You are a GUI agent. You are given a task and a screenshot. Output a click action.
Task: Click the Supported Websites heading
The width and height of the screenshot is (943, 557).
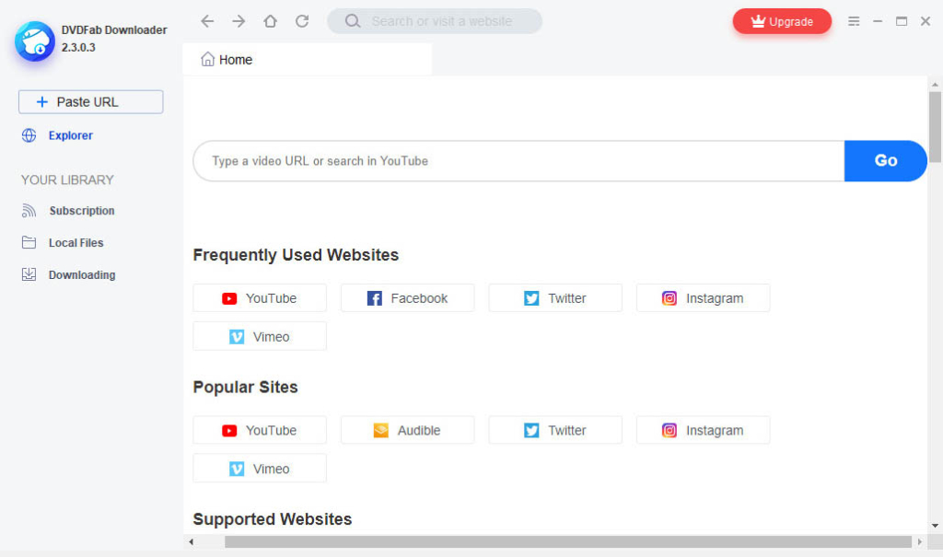pos(273,519)
